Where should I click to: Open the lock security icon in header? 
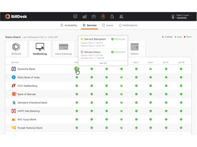click(x=112, y=16)
